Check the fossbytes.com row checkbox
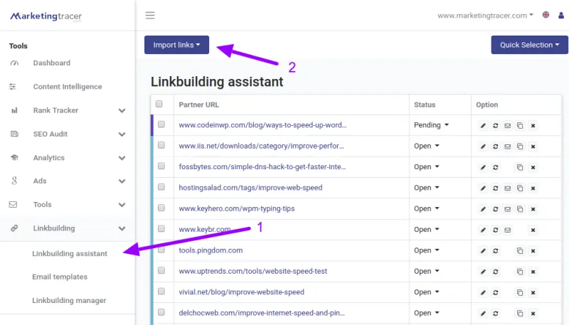 [x=161, y=166]
